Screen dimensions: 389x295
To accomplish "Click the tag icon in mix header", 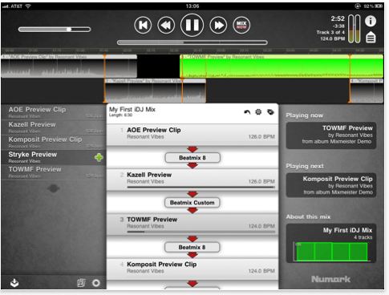I will 270,112.
